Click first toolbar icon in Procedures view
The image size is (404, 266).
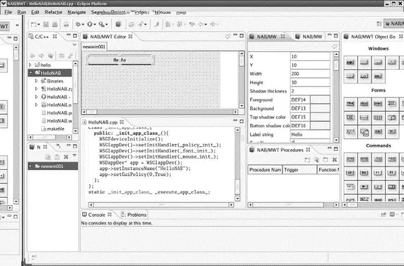pyautogui.click(x=307, y=160)
